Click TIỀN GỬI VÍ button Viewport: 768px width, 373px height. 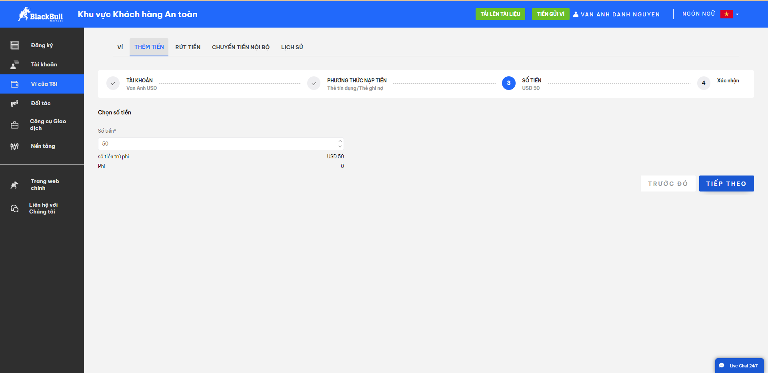pos(551,14)
